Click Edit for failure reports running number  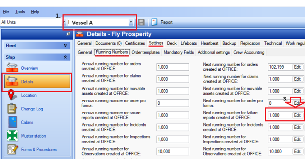tap(297, 115)
